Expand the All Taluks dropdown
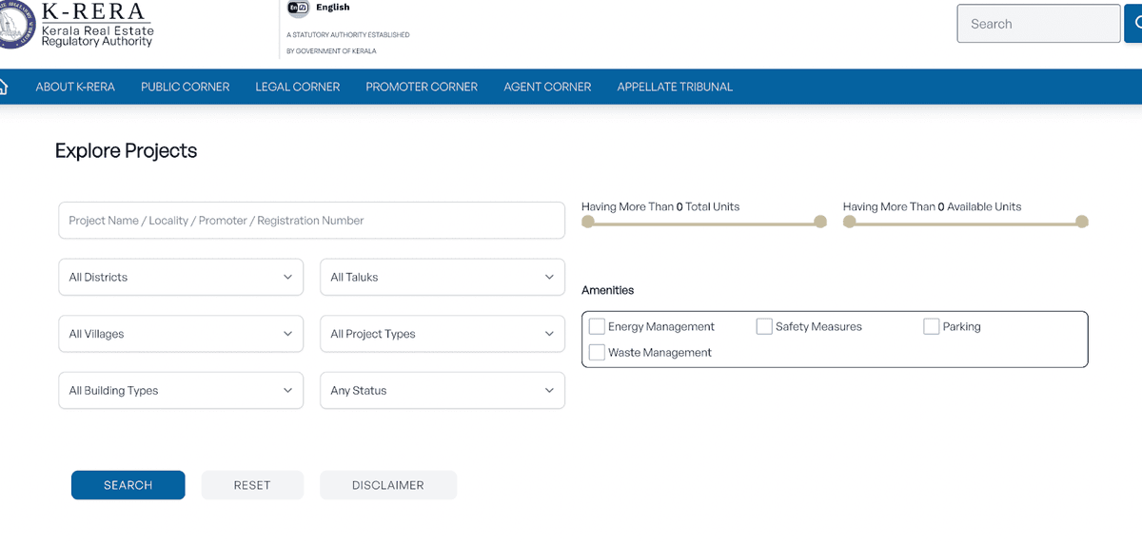The height and width of the screenshot is (544, 1142). tap(443, 277)
